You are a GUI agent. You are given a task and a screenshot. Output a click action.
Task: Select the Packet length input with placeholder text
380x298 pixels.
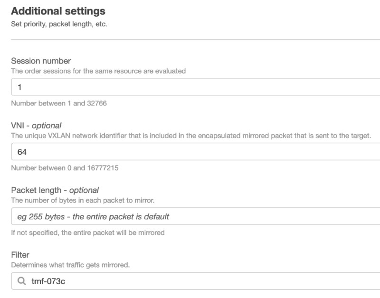196,216
